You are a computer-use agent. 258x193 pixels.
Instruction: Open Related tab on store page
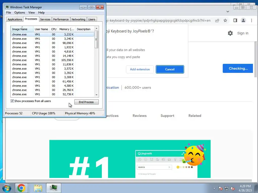[195, 116]
